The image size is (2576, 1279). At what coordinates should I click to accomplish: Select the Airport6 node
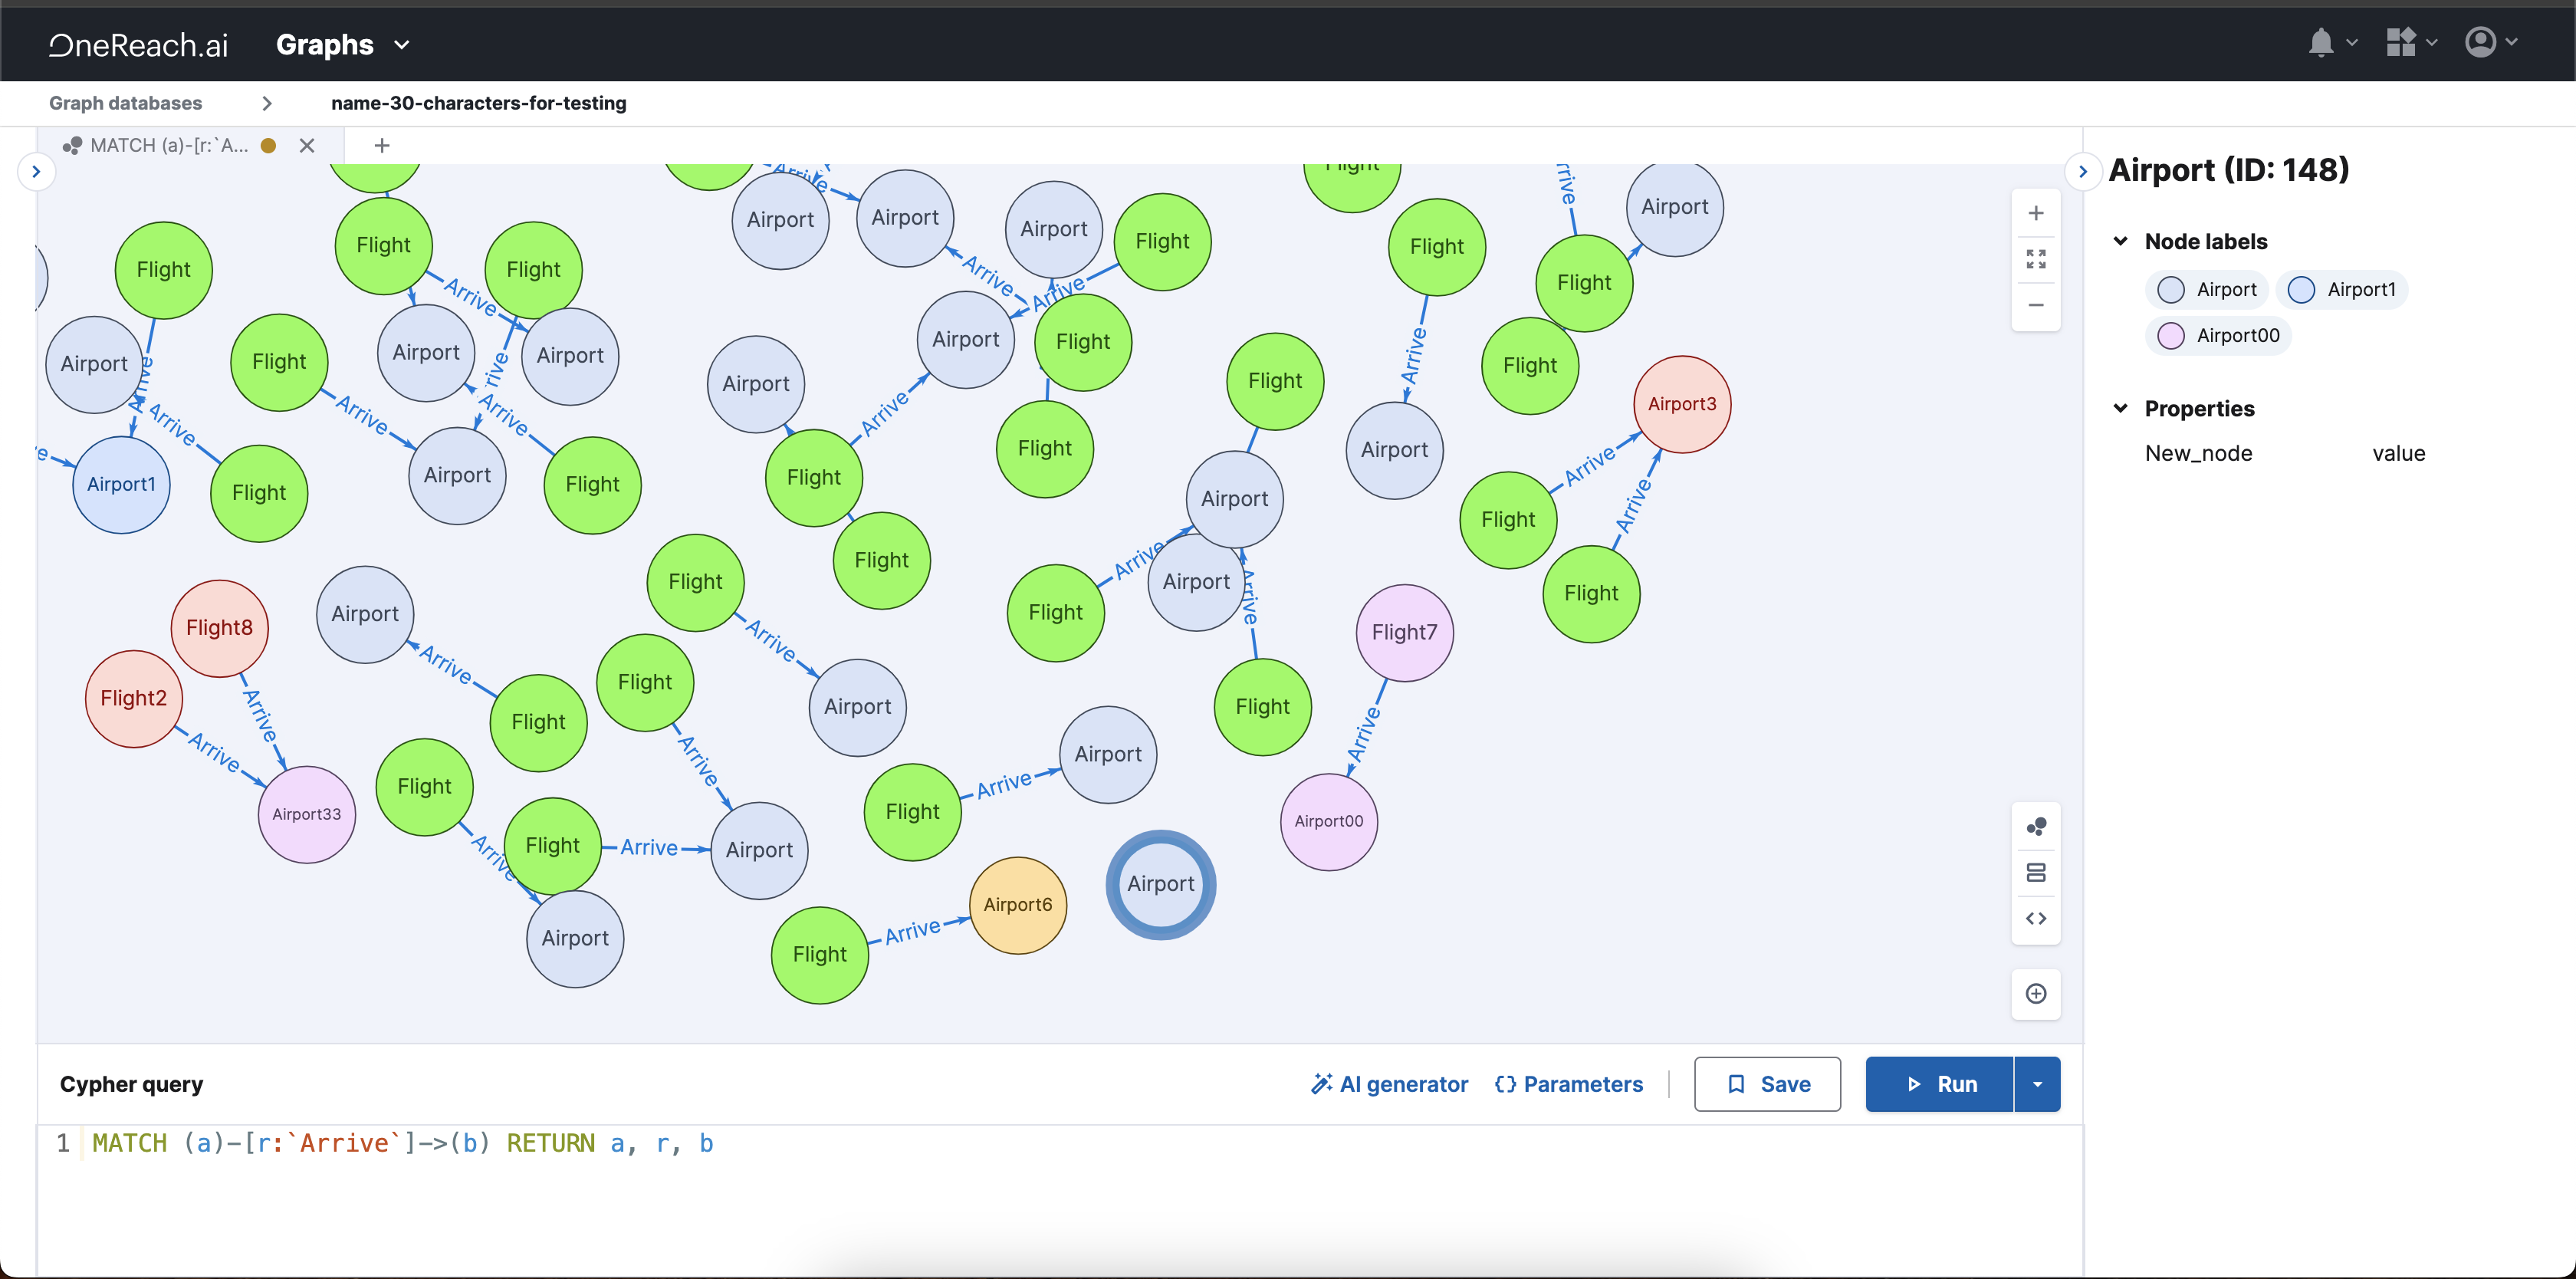tap(1018, 905)
